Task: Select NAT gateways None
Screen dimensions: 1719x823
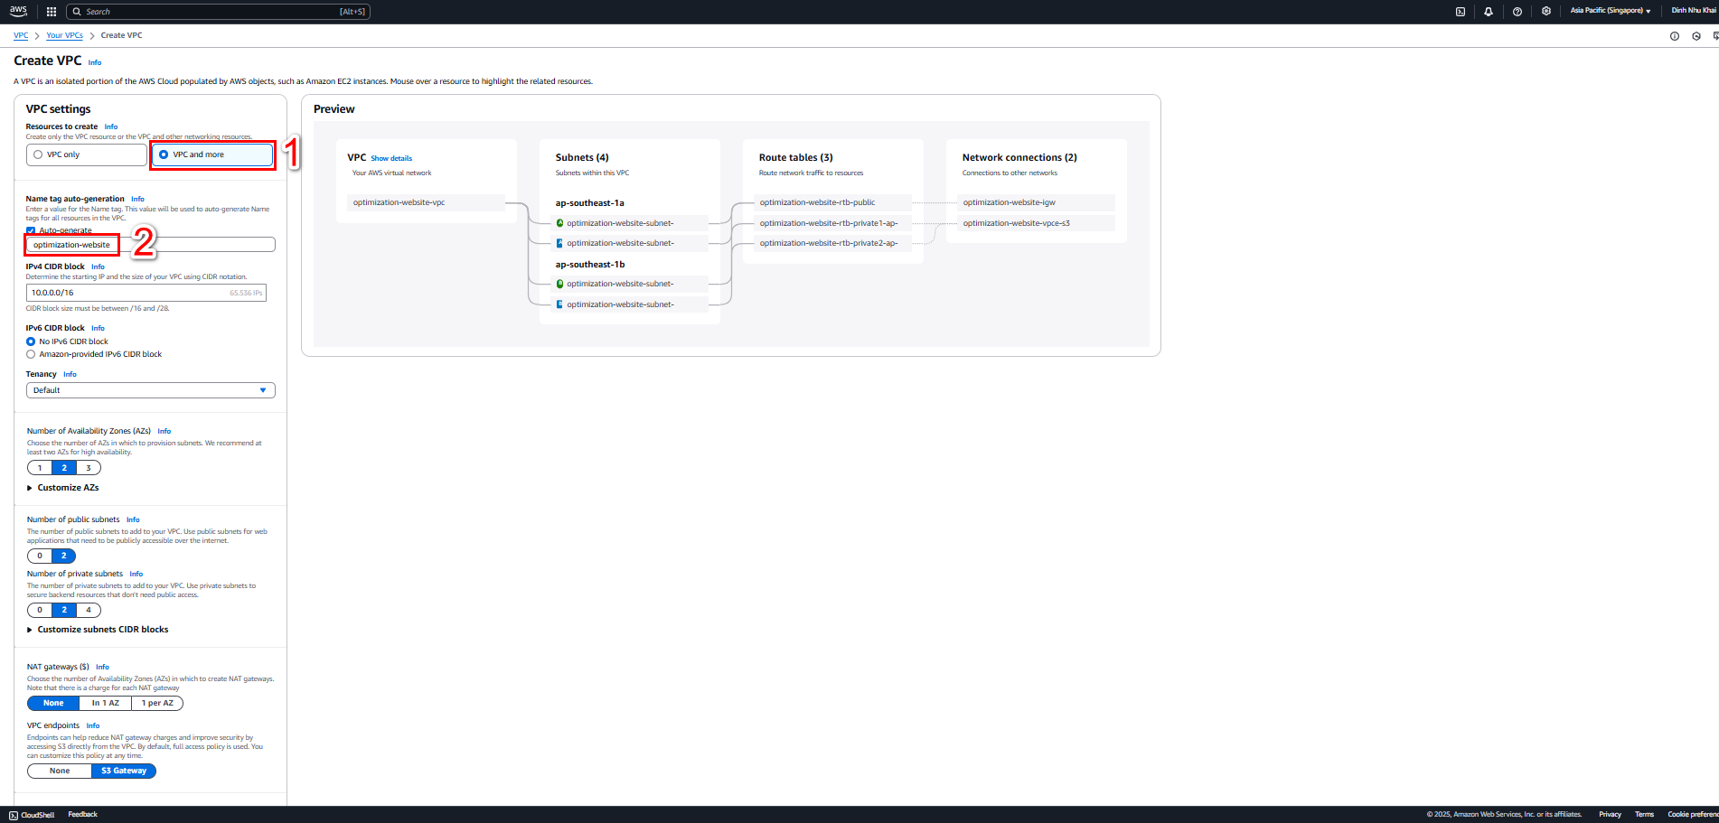Action: 53,703
